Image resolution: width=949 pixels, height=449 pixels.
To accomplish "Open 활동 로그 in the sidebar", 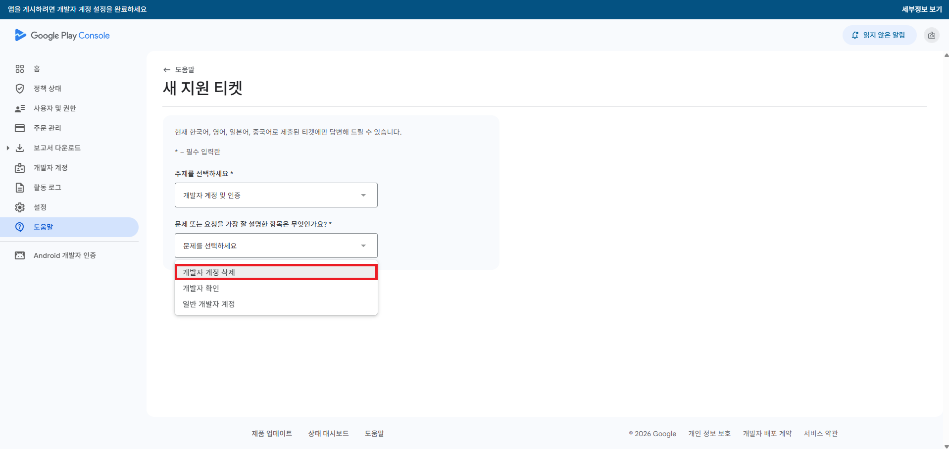I will pyautogui.click(x=69, y=188).
